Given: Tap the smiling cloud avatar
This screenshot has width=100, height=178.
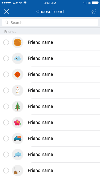Looking at the screenshot, I should (18, 58).
